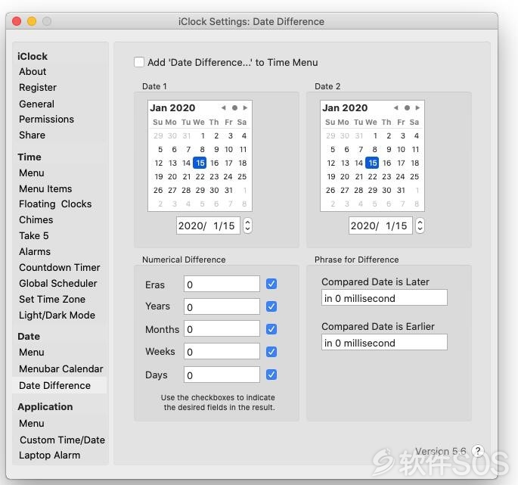Go to previous month in Date 1 calendar
The height and width of the screenshot is (485, 518).
pyautogui.click(x=224, y=107)
